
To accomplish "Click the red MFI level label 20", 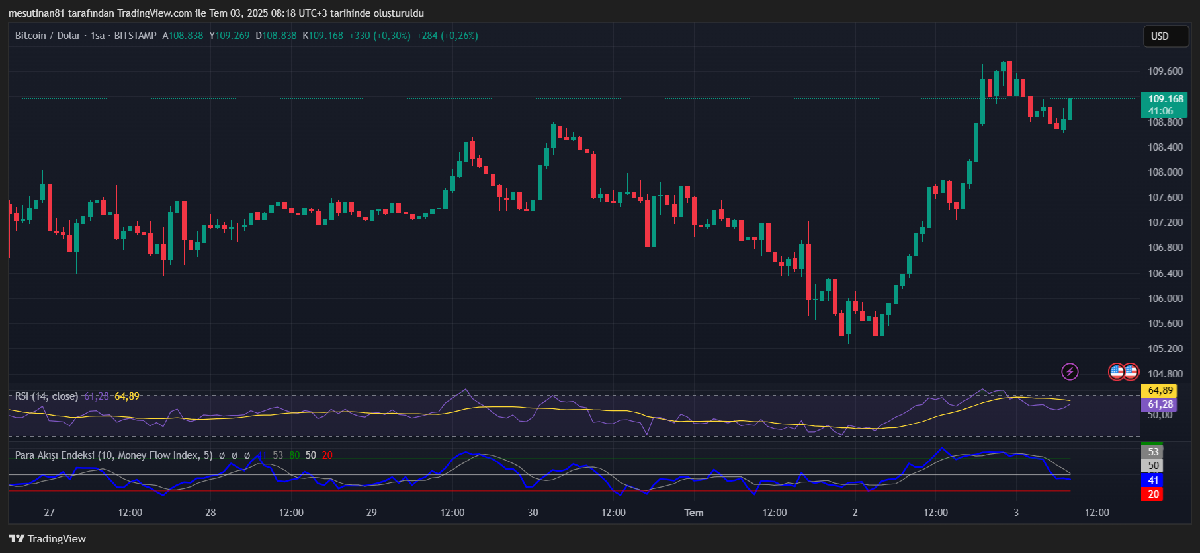I will coord(1152,494).
